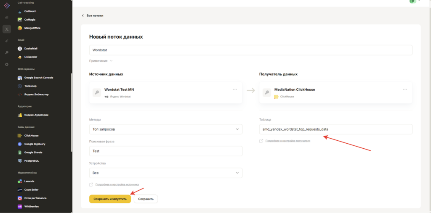Click the Call-tracking section heading
This screenshot has height=213, width=431.
pos(26,3)
